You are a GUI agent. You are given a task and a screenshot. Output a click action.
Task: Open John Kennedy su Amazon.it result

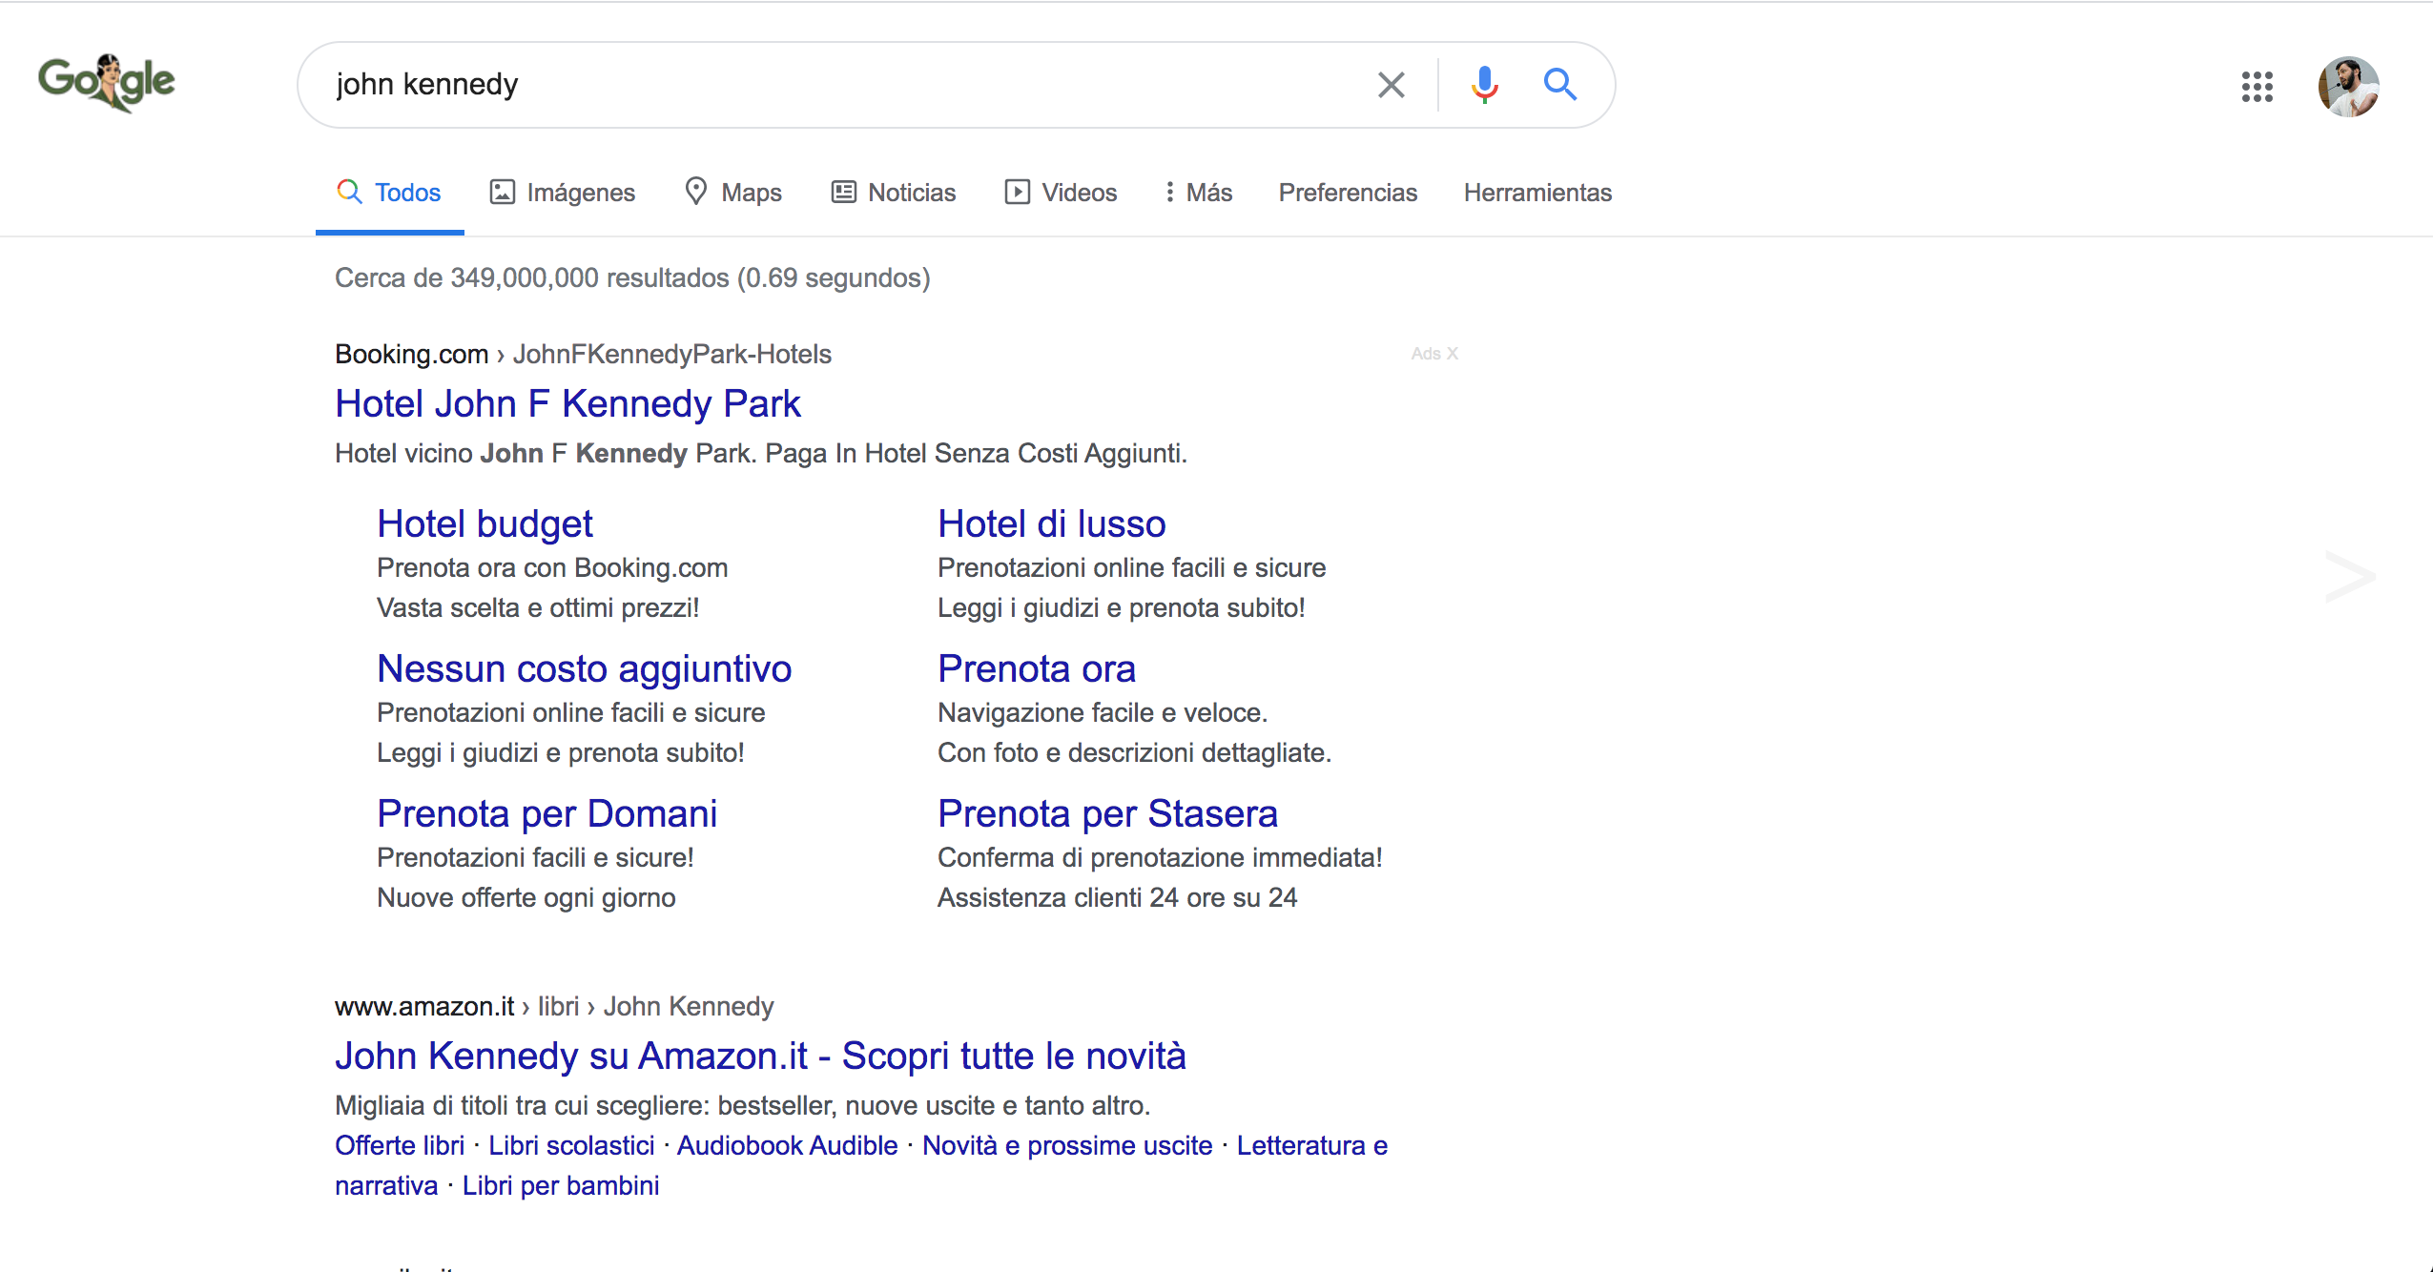pos(760,1056)
